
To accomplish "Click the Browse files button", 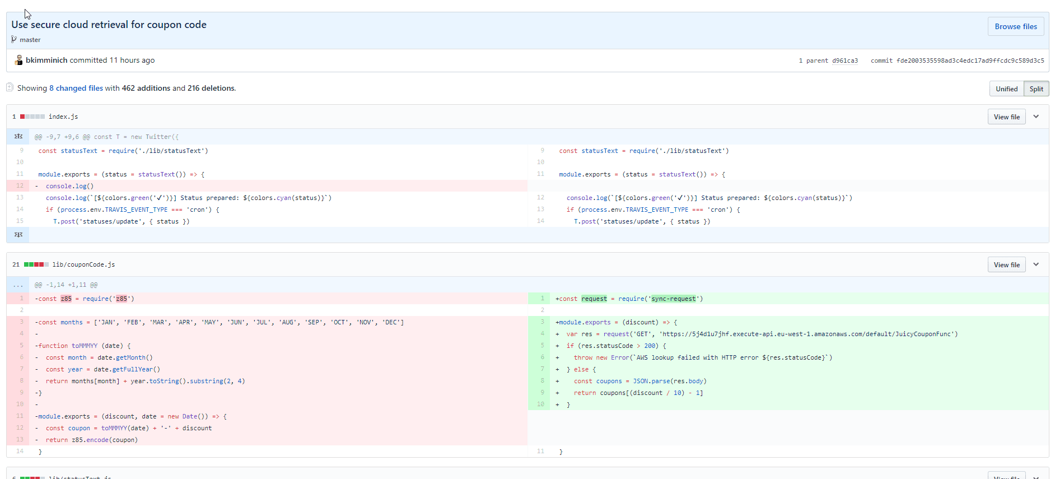I will (1015, 26).
